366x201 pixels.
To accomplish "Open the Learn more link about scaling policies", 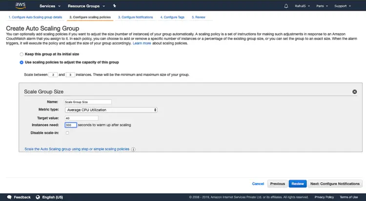I will click(x=142, y=43).
